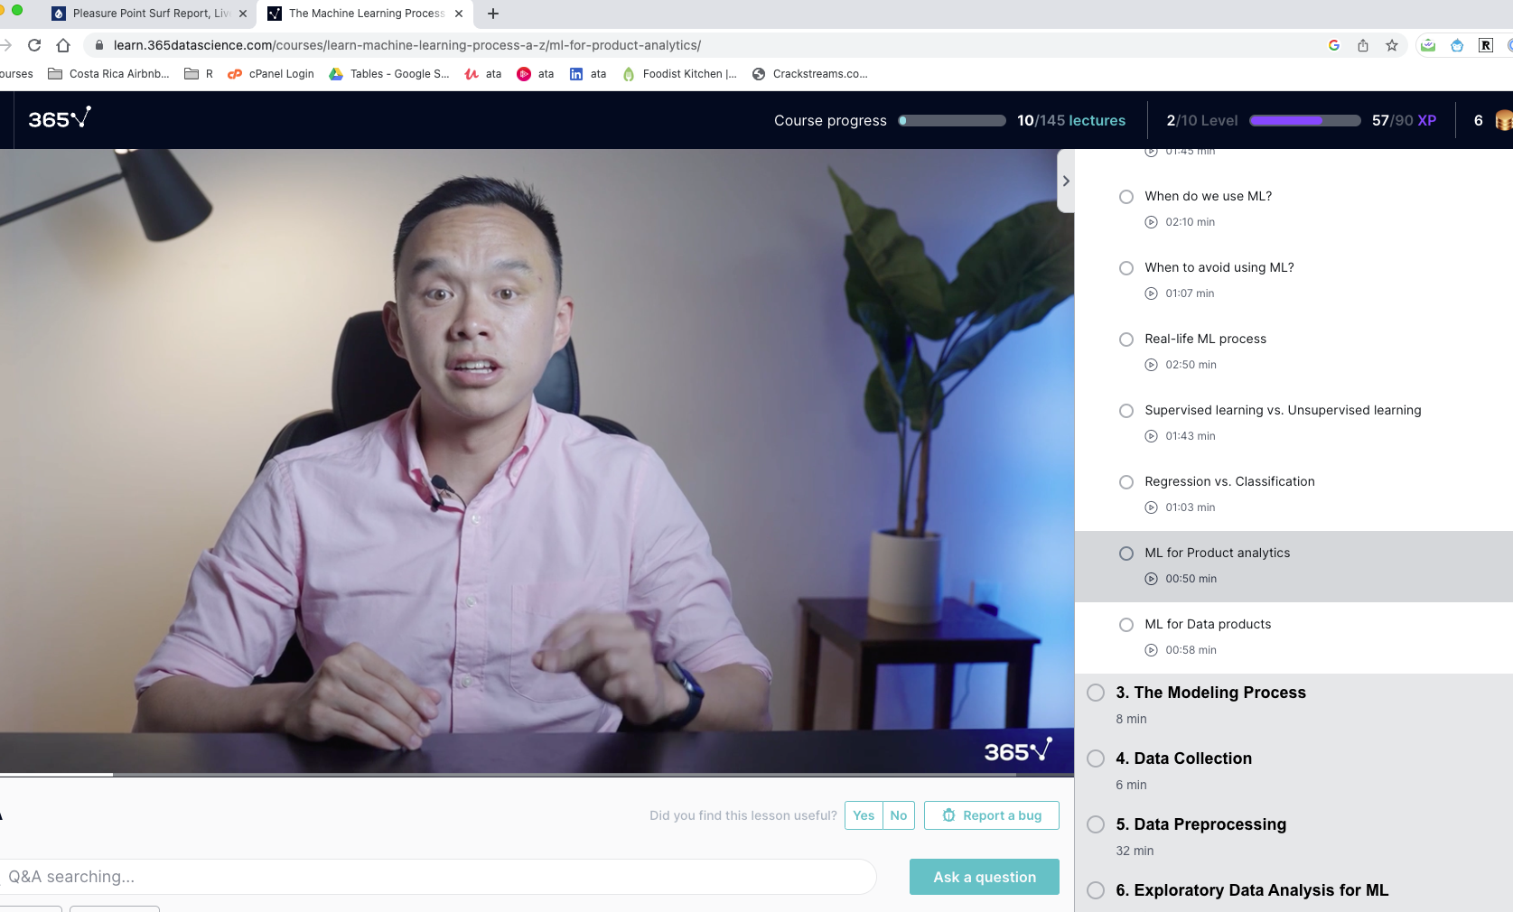1513x912 pixels.
Task: Toggle circle for ML for Data products
Action: click(x=1126, y=625)
